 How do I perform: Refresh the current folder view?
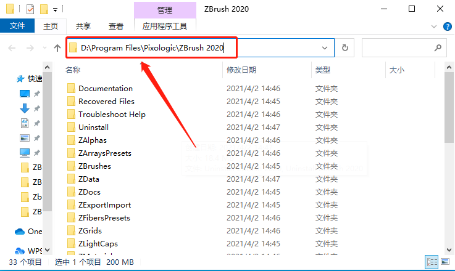344,48
